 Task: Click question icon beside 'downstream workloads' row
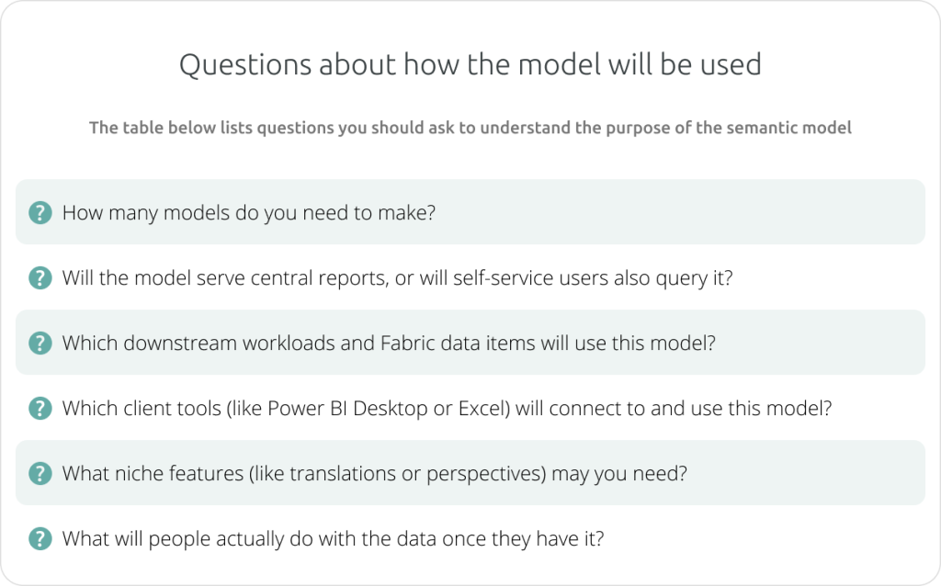(40, 343)
